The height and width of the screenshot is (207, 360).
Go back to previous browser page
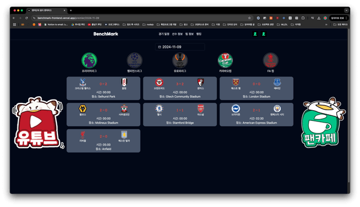pos(13,18)
